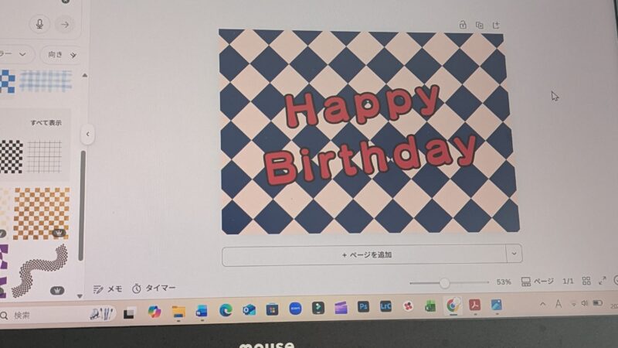Open Lightroom Classic from the taskbar

pos(385,307)
